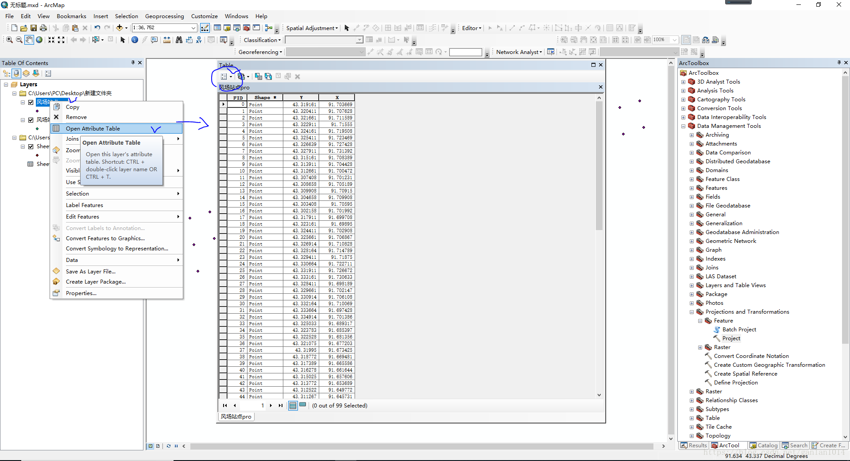Click the Print icon in standard toolbar
The height and width of the screenshot is (461, 850).
[43, 28]
